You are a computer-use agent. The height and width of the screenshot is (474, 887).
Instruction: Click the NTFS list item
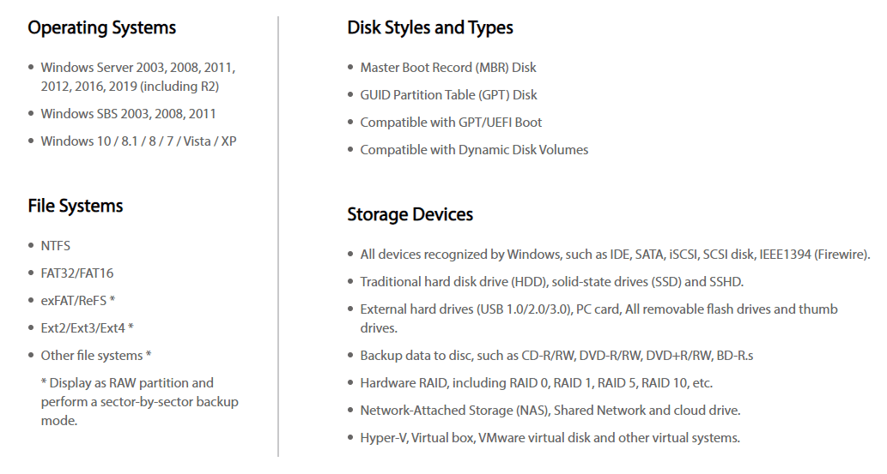click(x=56, y=246)
